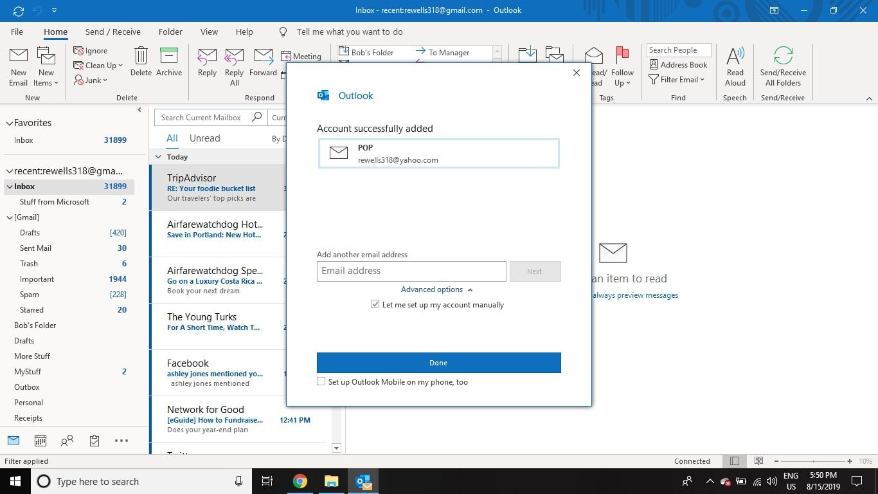This screenshot has height=494, width=878.
Task: Click Send/Receive All Folders icon
Action: [x=783, y=57]
